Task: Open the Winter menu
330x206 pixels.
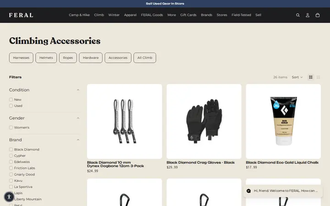Action: [x=114, y=15]
